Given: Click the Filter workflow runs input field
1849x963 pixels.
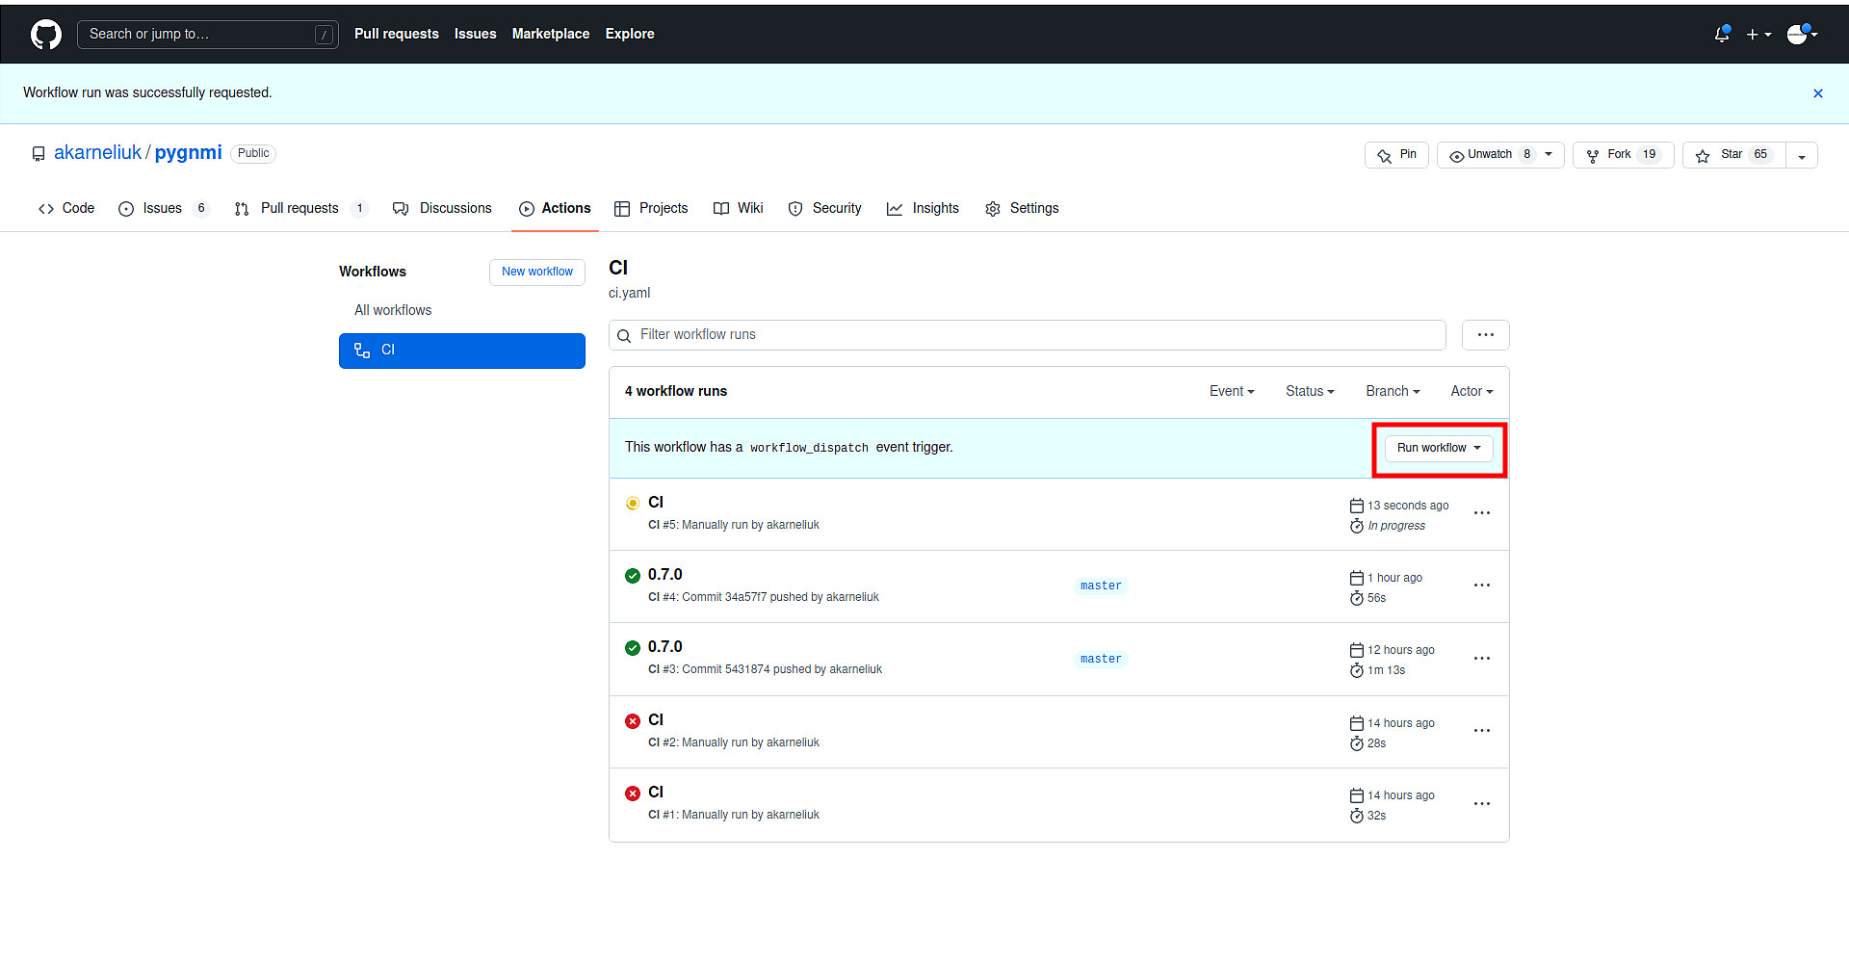Looking at the screenshot, I should [x=963, y=334].
